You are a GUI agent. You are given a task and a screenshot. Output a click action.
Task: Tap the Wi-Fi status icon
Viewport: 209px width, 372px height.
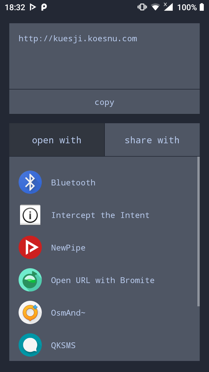coord(156,7)
